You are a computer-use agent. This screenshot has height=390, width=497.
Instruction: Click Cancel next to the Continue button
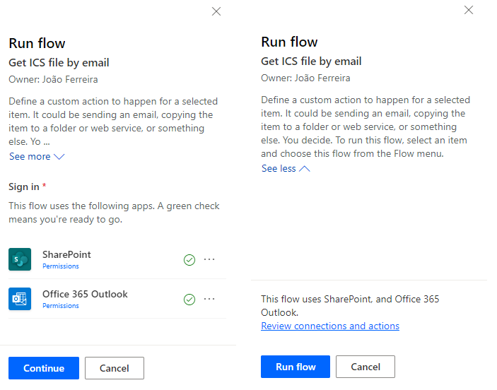[115, 368]
